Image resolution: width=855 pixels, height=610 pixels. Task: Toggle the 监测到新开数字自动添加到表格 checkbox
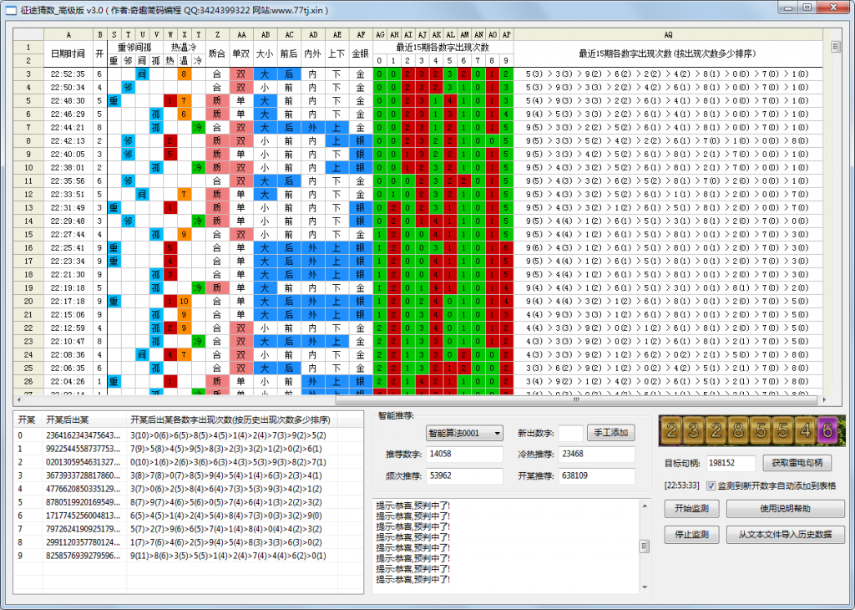pyautogui.click(x=711, y=485)
